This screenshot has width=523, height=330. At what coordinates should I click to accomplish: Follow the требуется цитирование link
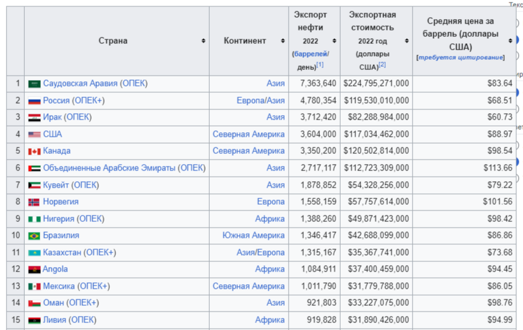[x=461, y=57]
